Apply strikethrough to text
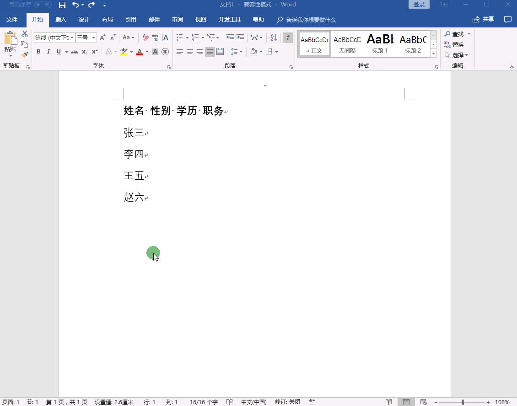Screen dimensions: 517x406 click(x=75, y=52)
